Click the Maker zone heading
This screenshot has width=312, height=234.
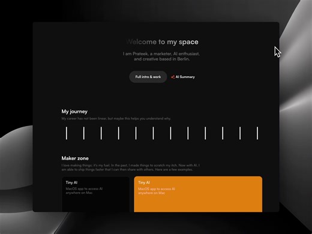(x=75, y=158)
